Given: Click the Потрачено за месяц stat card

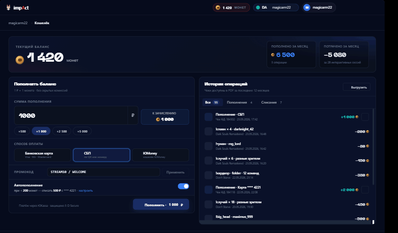Looking at the screenshot, I should point(344,54).
